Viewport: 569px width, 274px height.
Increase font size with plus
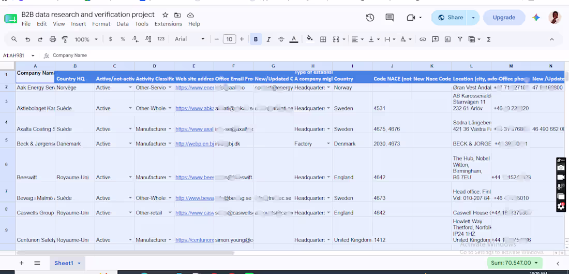click(242, 39)
